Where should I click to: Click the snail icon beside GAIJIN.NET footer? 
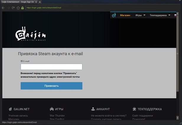(x=10, y=109)
